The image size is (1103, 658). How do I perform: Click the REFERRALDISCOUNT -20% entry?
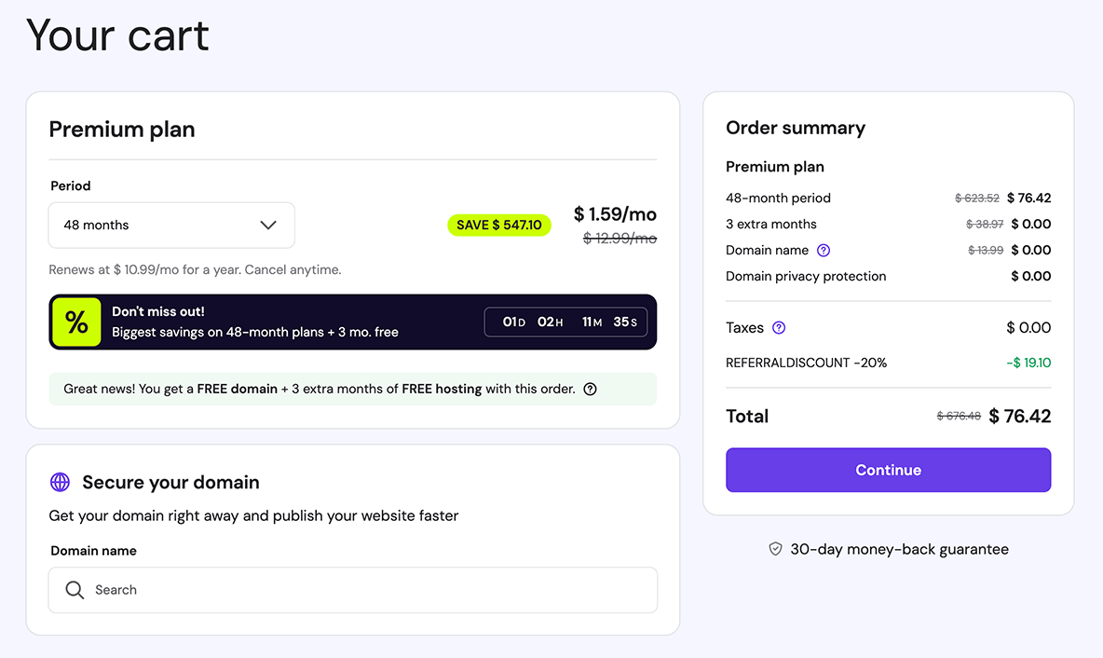click(x=807, y=363)
